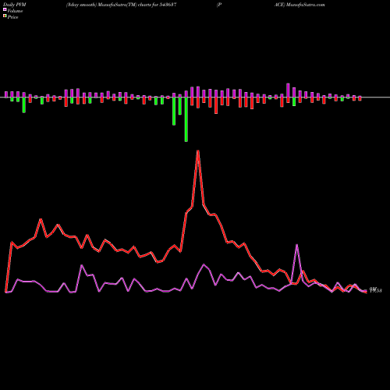Screen dimensions: 390x390
Task: Click the Daily PVM title text
Action: pos(15,5)
